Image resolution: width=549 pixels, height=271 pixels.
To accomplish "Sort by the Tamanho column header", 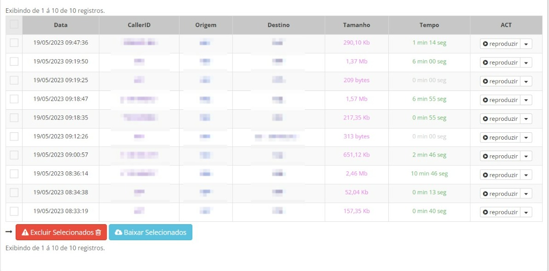I will pos(356,25).
